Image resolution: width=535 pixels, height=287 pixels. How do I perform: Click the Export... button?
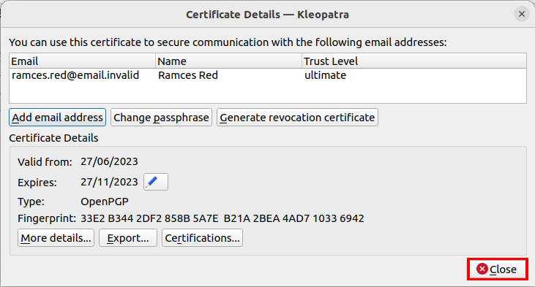(128, 237)
